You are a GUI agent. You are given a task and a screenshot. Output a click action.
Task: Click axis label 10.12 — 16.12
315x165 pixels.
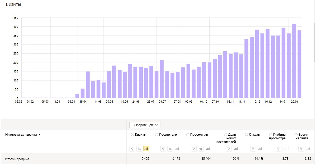(x=262, y=102)
